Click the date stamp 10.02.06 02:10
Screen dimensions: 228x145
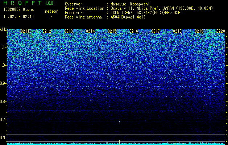[x=18, y=17]
